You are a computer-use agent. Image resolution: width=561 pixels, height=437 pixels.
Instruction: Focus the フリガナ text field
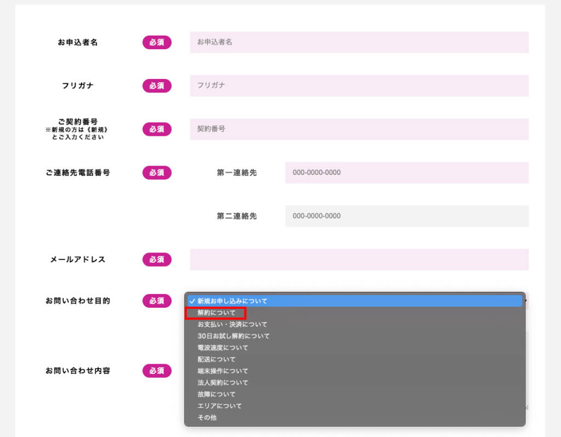pyautogui.click(x=359, y=85)
